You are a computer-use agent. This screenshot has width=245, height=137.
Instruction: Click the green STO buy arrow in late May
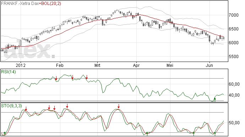[x=194, y=134]
